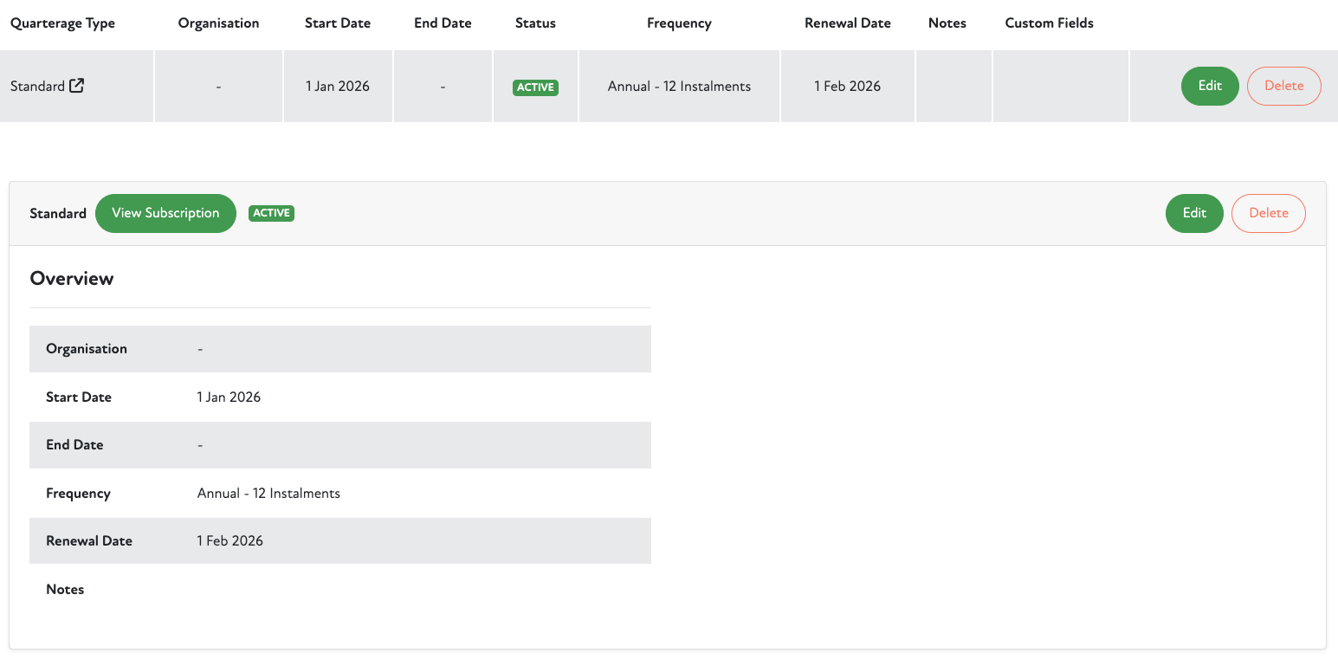Click the Renewal Date column header
Screen dimensions: 1338x672
point(847,23)
